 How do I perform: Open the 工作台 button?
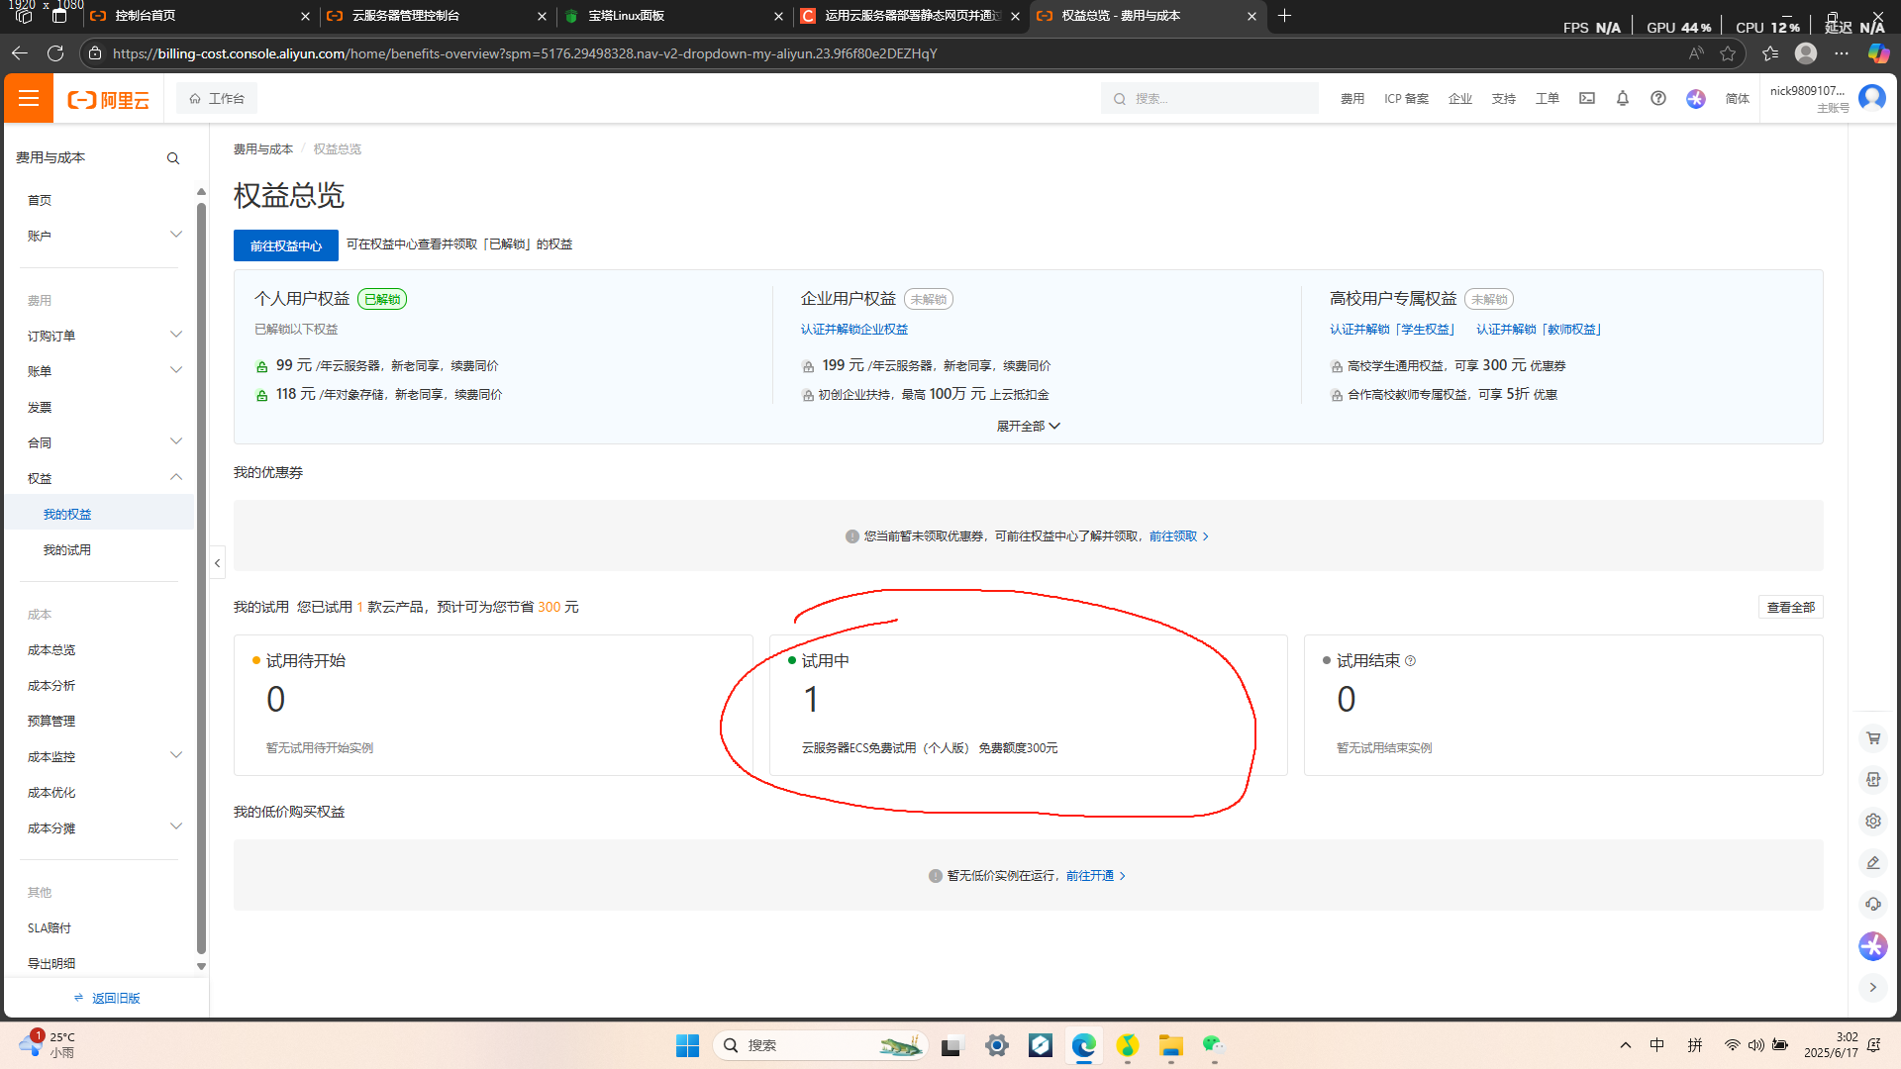point(217,98)
